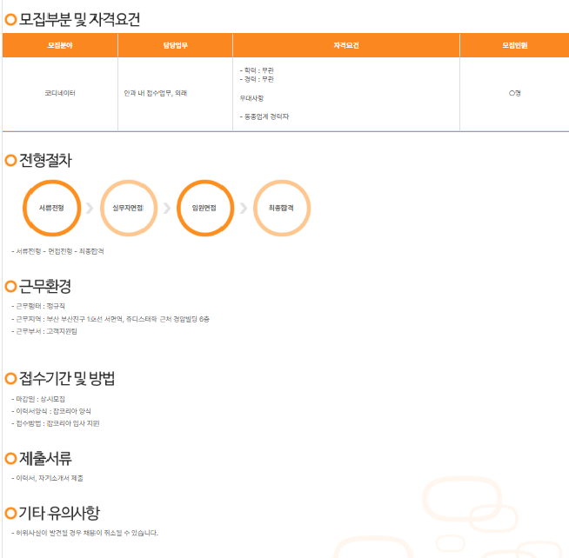
Task: Click the '전형절차' section heading
Action: click(x=45, y=160)
